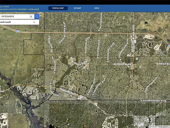
Task: Click the E Hillsborough Blvd label
Action: 153,100
